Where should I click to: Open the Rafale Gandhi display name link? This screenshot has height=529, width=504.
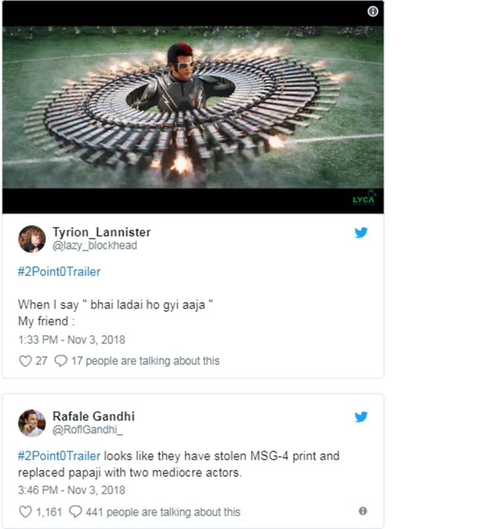(94, 416)
